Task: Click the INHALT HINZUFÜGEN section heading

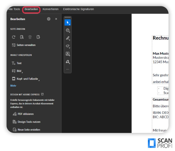Action: pos(21,55)
